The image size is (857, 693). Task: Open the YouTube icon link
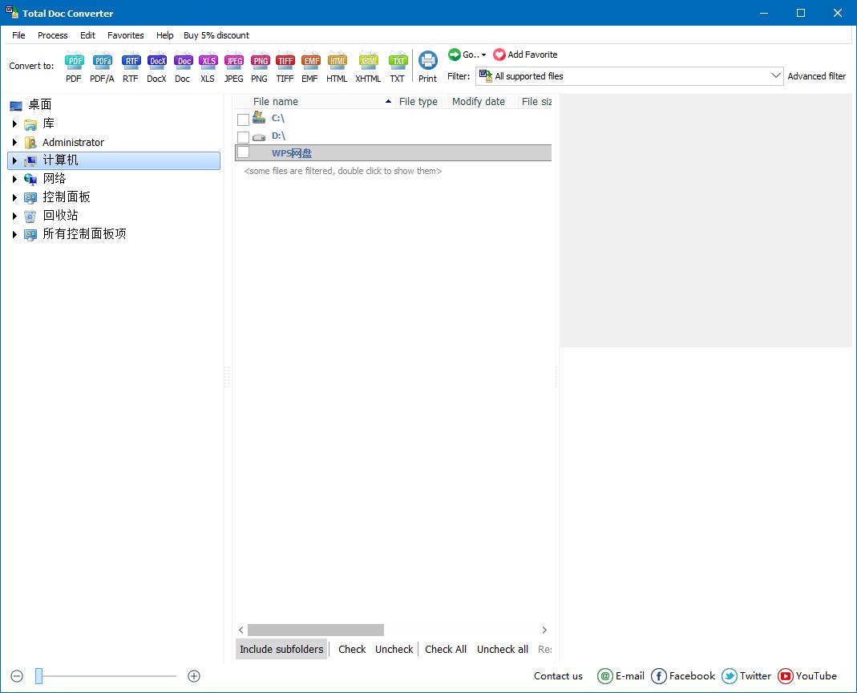point(786,676)
